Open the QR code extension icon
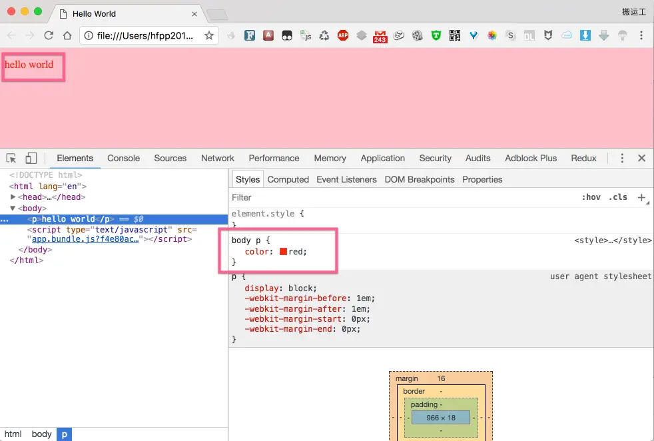Image resolution: width=654 pixels, height=441 pixels. click(455, 35)
